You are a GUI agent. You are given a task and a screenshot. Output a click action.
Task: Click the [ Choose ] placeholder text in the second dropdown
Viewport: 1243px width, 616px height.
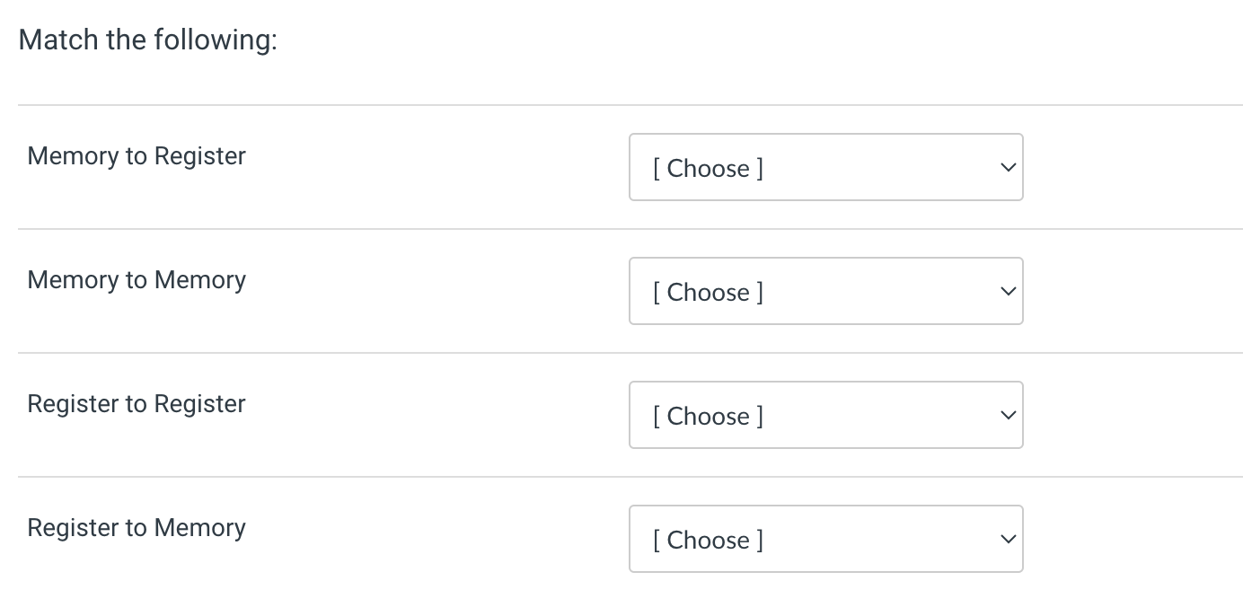coord(708,292)
